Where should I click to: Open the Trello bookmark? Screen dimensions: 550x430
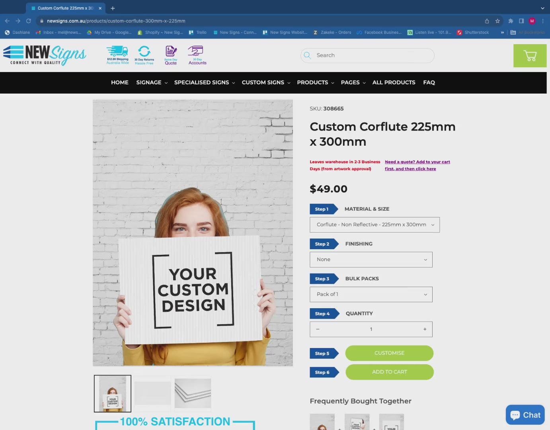click(x=198, y=32)
